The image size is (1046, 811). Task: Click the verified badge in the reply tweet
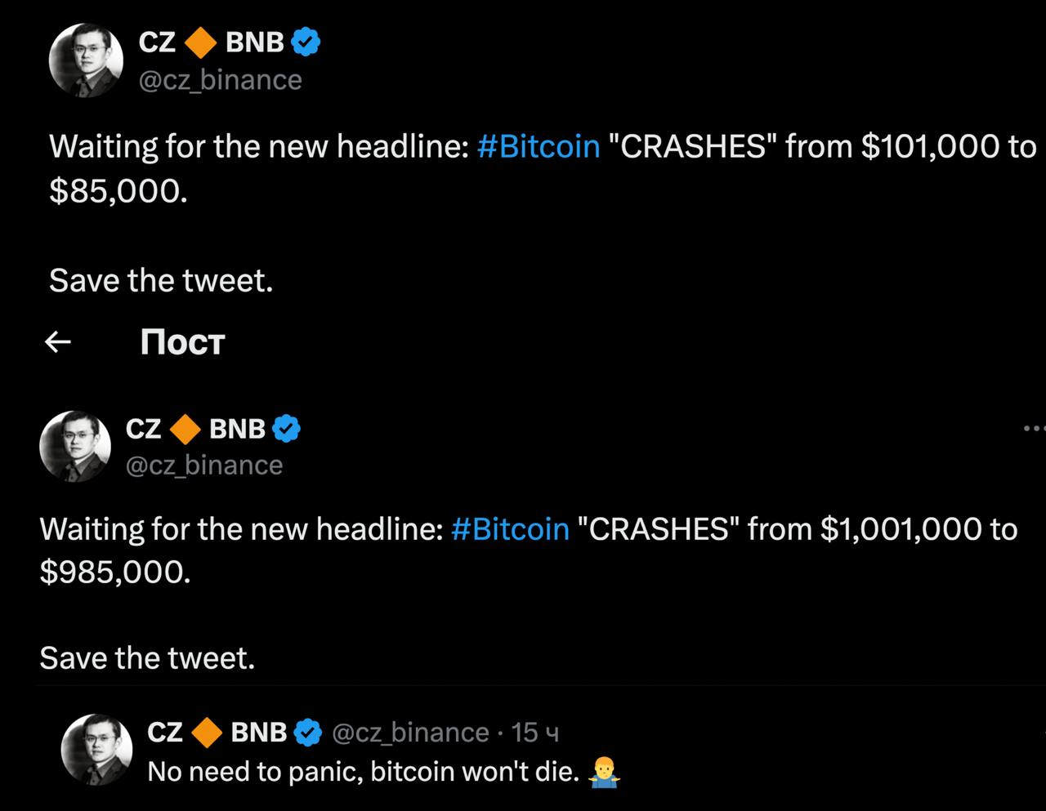(x=307, y=733)
